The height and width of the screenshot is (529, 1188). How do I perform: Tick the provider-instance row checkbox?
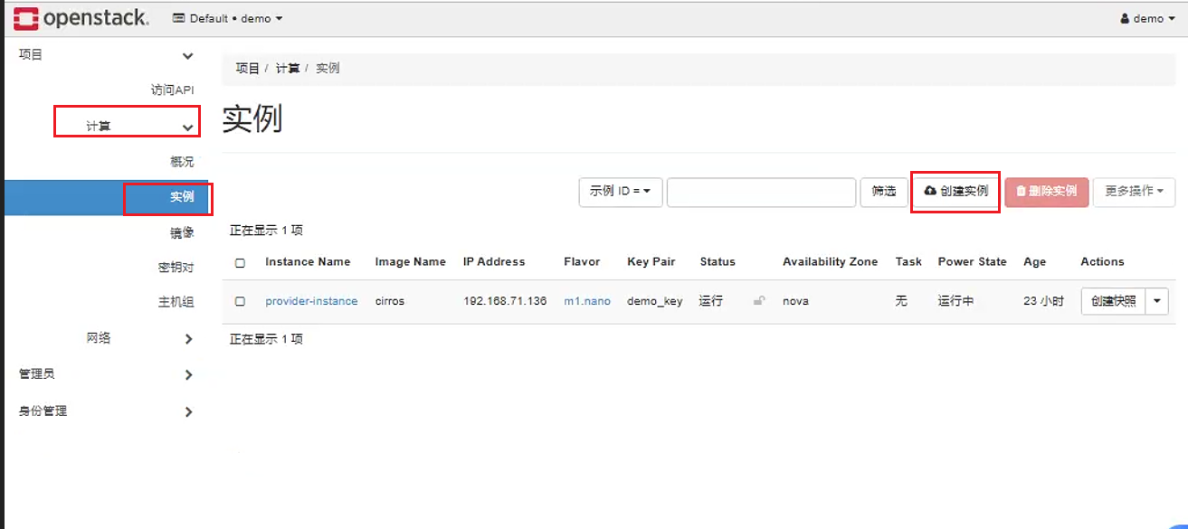click(x=240, y=302)
